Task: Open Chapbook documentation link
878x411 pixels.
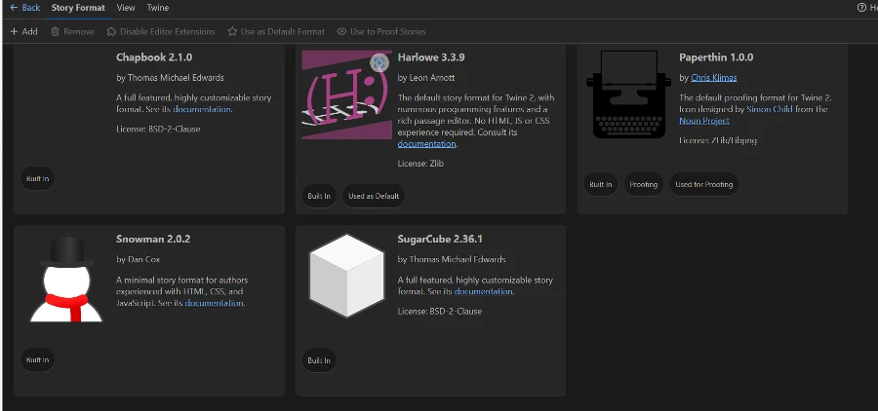Action: pyautogui.click(x=203, y=109)
